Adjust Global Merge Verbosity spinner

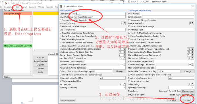point(192,23)
